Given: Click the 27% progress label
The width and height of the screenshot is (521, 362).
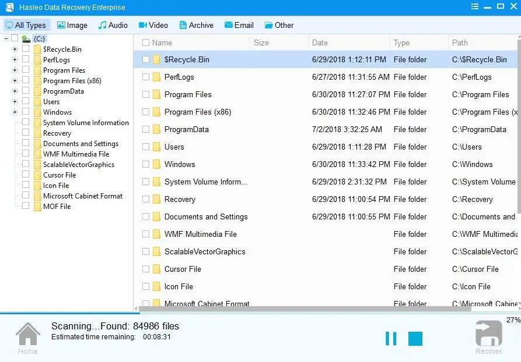Looking at the screenshot, I should coord(513,320).
